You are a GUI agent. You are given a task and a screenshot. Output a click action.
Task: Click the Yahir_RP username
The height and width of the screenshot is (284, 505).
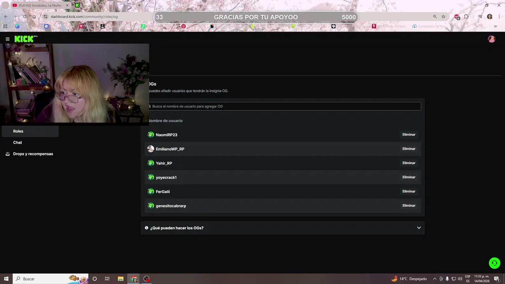[x=164, y=163]
